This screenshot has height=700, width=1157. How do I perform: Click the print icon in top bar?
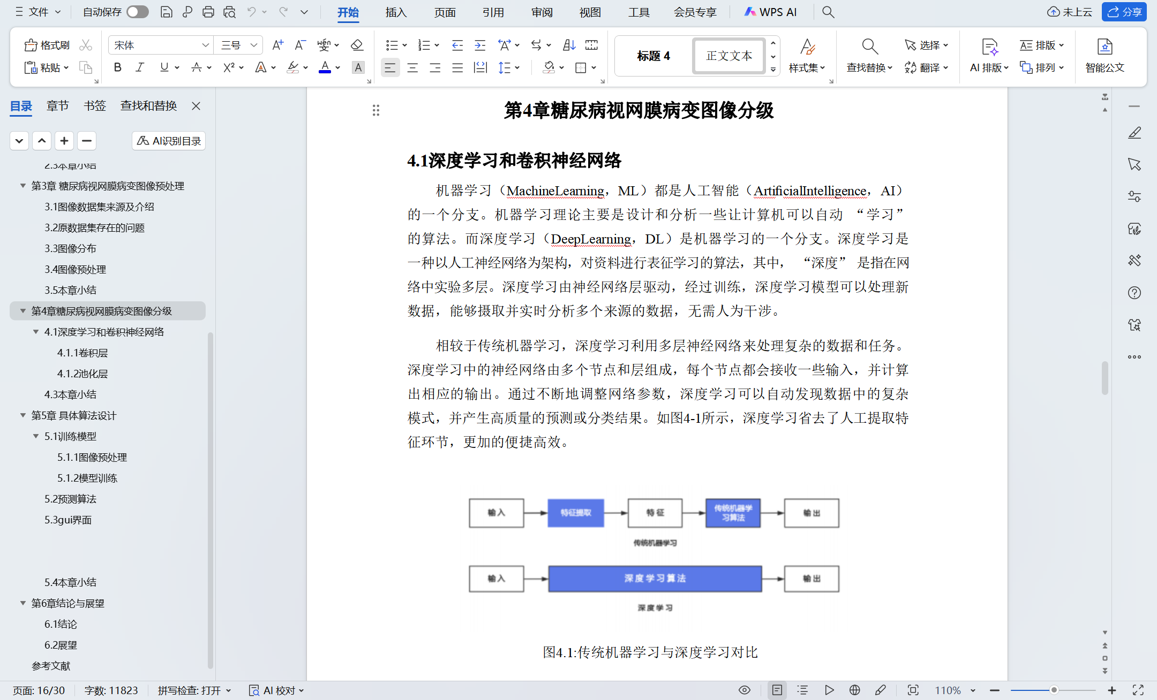(208, 12)
